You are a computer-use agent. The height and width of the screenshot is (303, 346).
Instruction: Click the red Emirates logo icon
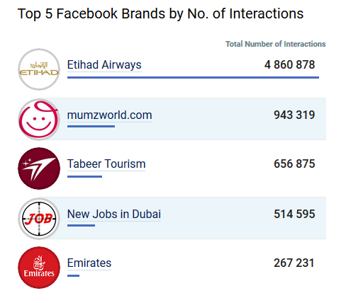39,268
